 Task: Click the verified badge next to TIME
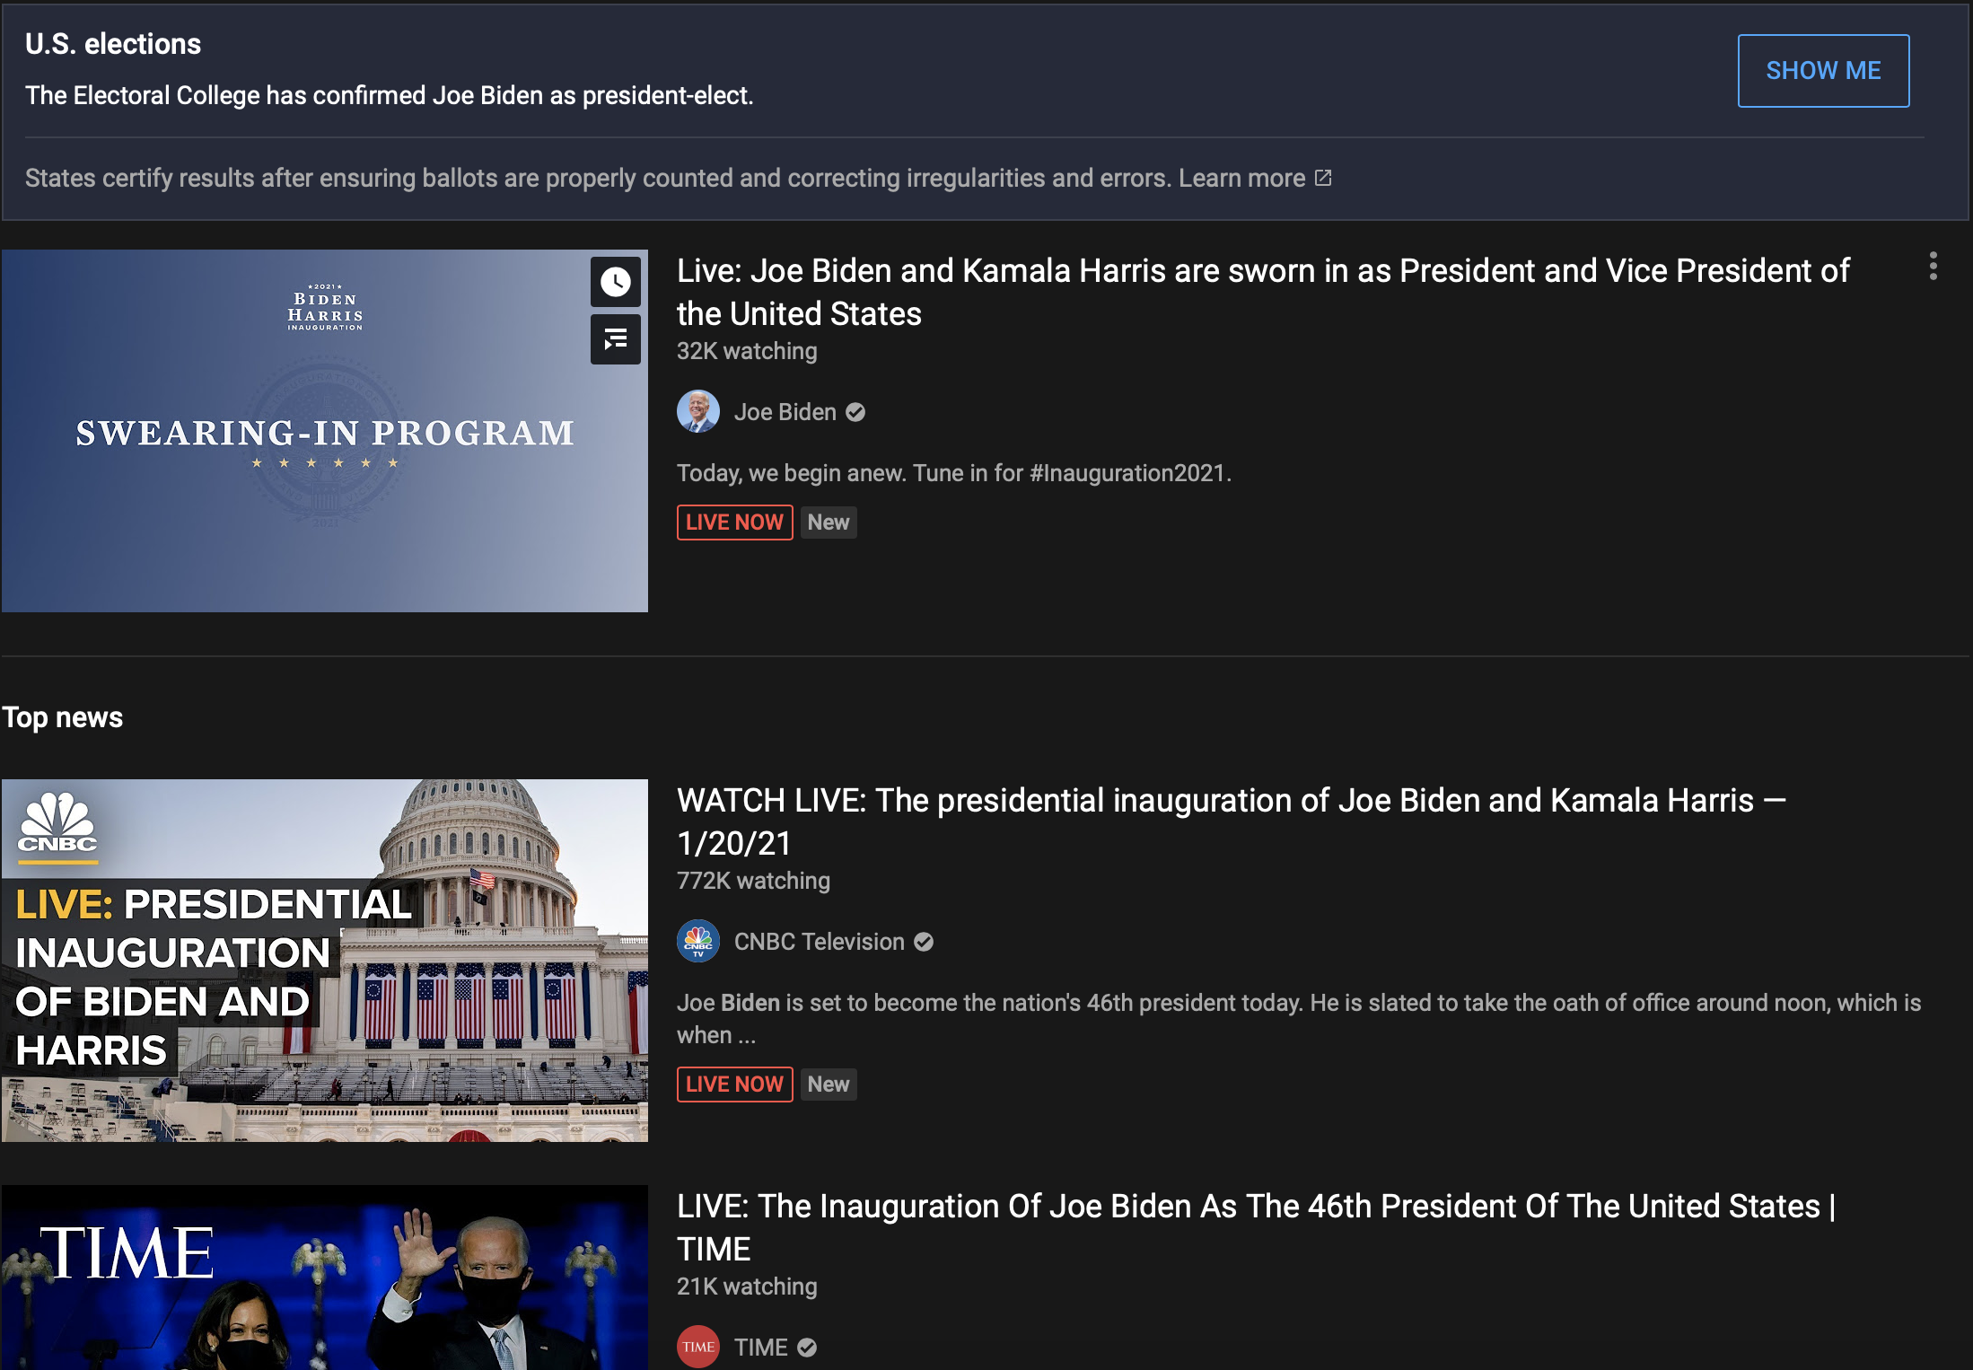pyautogui.click(x=807, y=1348)
